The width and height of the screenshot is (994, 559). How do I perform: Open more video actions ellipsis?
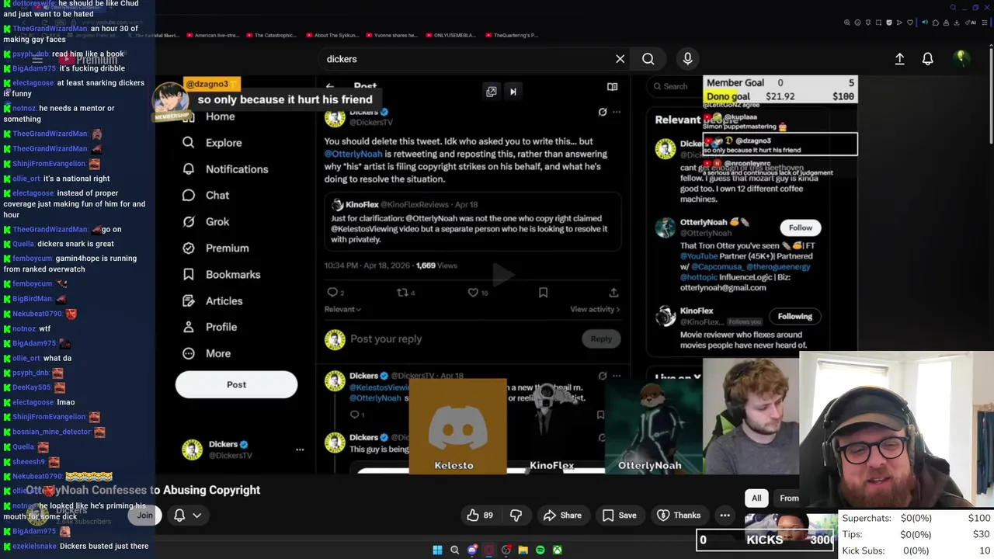pyautogui.click(x=725, y=516)
